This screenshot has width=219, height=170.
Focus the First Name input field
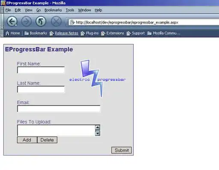41,70
